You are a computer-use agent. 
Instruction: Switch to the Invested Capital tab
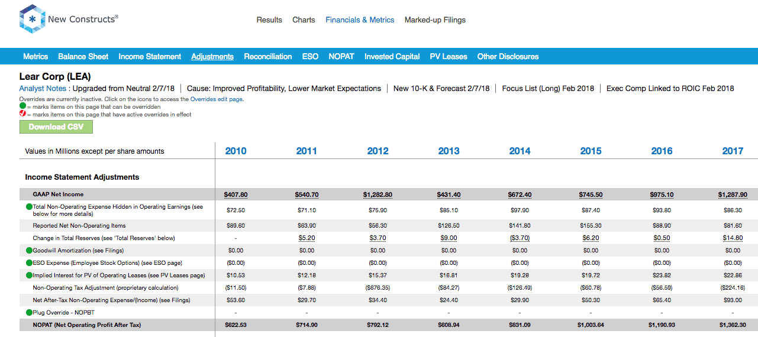point(392,57)
